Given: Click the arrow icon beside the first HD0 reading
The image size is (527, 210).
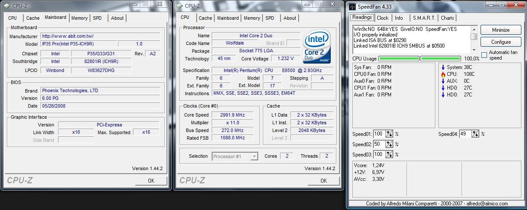Looking at the screenshot, I should 443,88.
